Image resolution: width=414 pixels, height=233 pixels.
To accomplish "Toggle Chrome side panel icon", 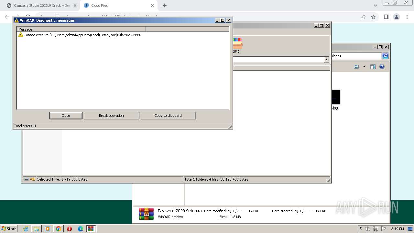I will pyautogui.click(x=386, y=17).
